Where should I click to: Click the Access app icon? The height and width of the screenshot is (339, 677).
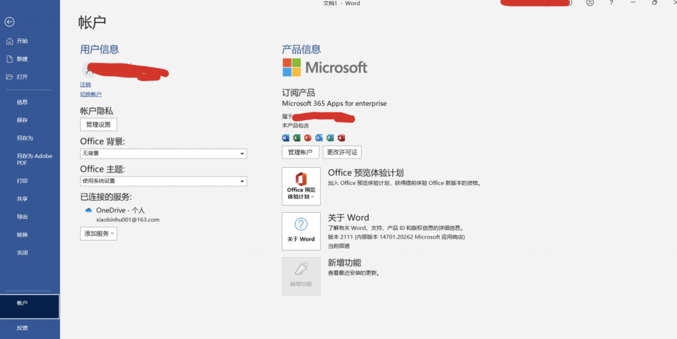[342, 138]
